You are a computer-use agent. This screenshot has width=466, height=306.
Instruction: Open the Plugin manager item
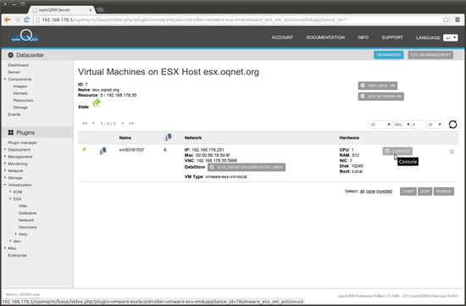pyautogui.click(x=23, y=142)
